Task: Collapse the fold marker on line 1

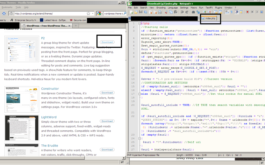Action: tap(139, 23)
